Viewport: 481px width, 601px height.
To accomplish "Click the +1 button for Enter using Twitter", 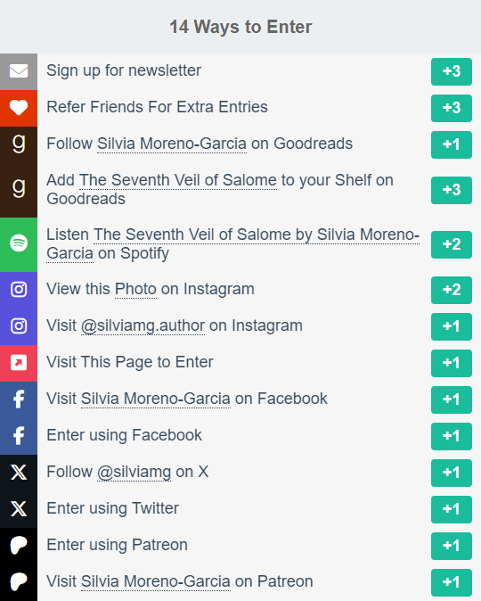I will point(451,509).
